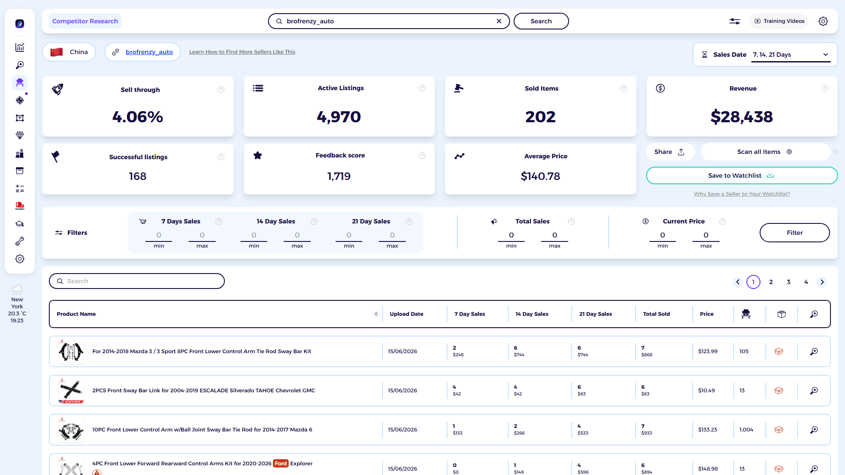Expand the Sales Date dropdown
Image resolution: width=845 pixels, height=475 pixels.
click(x=791, y=55)
